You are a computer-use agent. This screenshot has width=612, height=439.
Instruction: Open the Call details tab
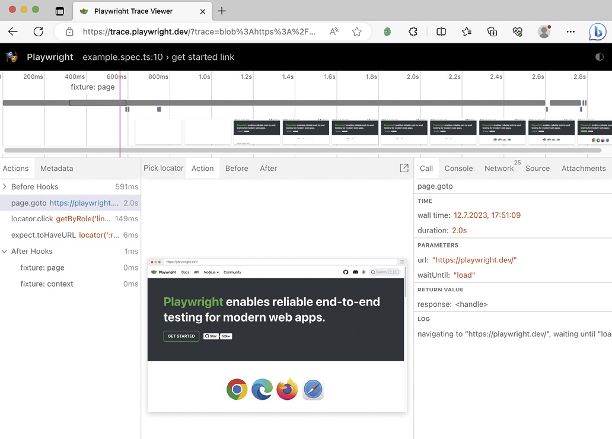click(426, 168)
